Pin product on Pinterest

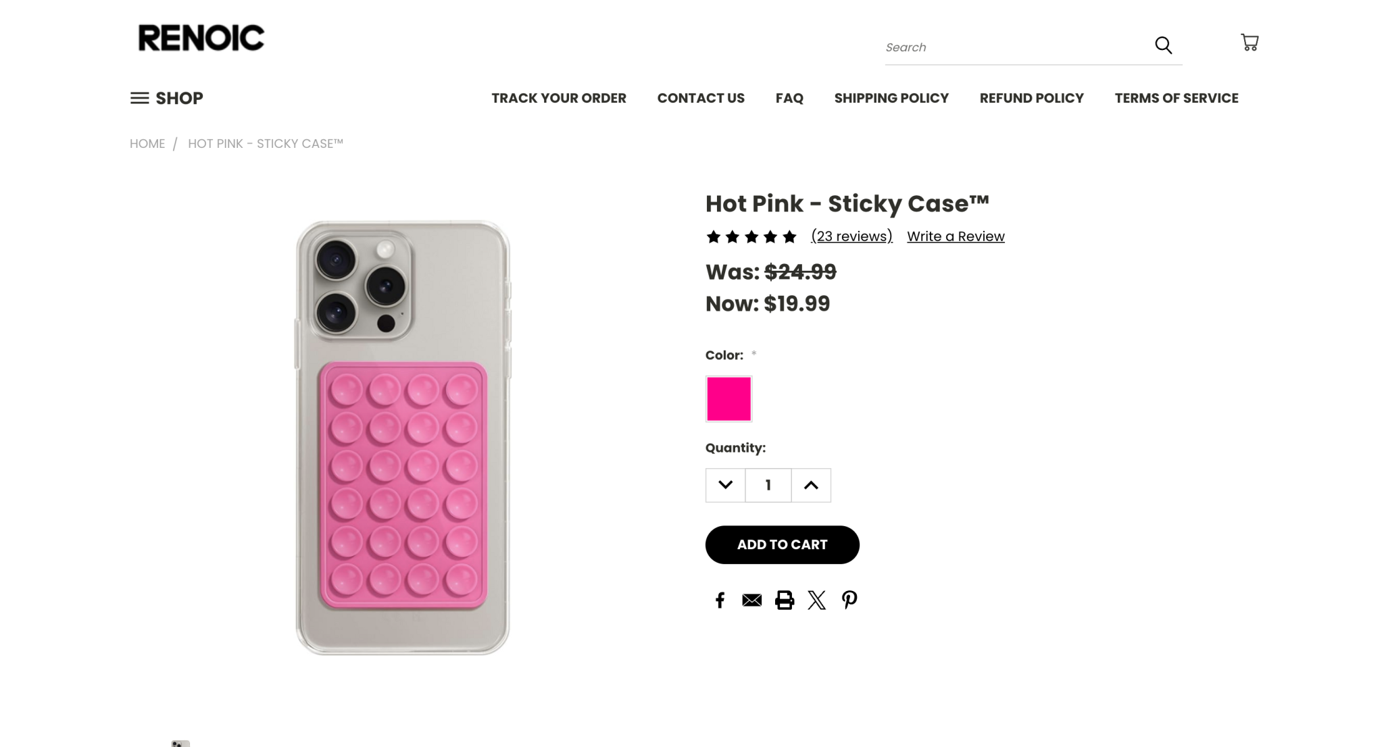point(849,599)
